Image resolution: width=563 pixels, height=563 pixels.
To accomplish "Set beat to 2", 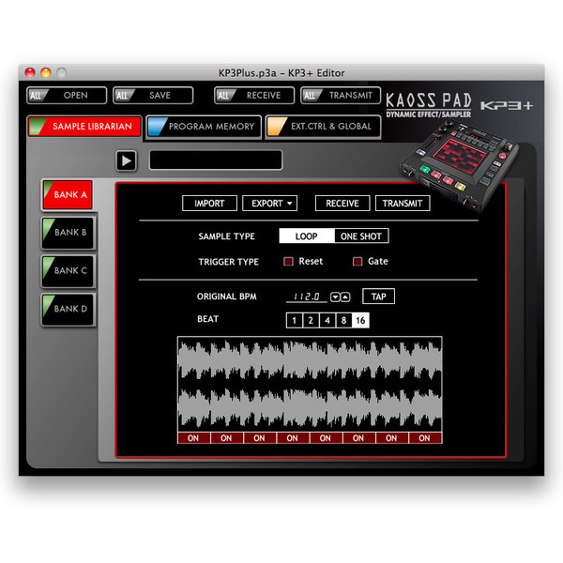I will click(x=311, y=320).
